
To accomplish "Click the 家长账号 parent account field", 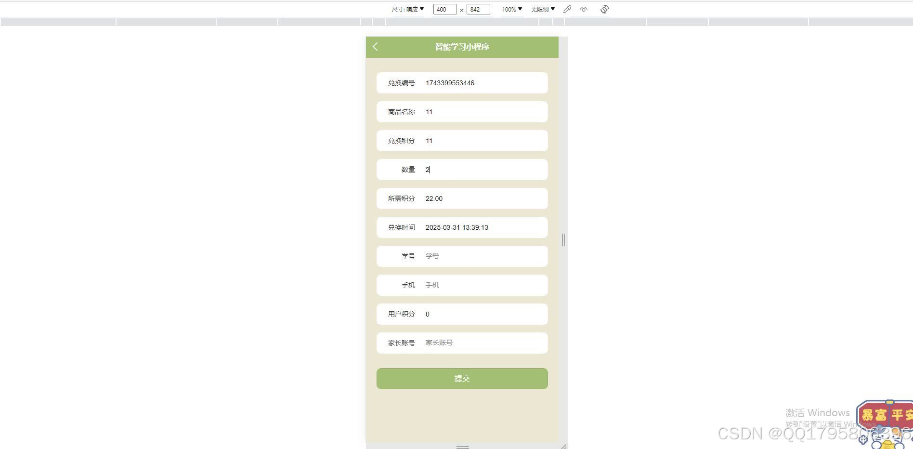I will tap(462, 343).
